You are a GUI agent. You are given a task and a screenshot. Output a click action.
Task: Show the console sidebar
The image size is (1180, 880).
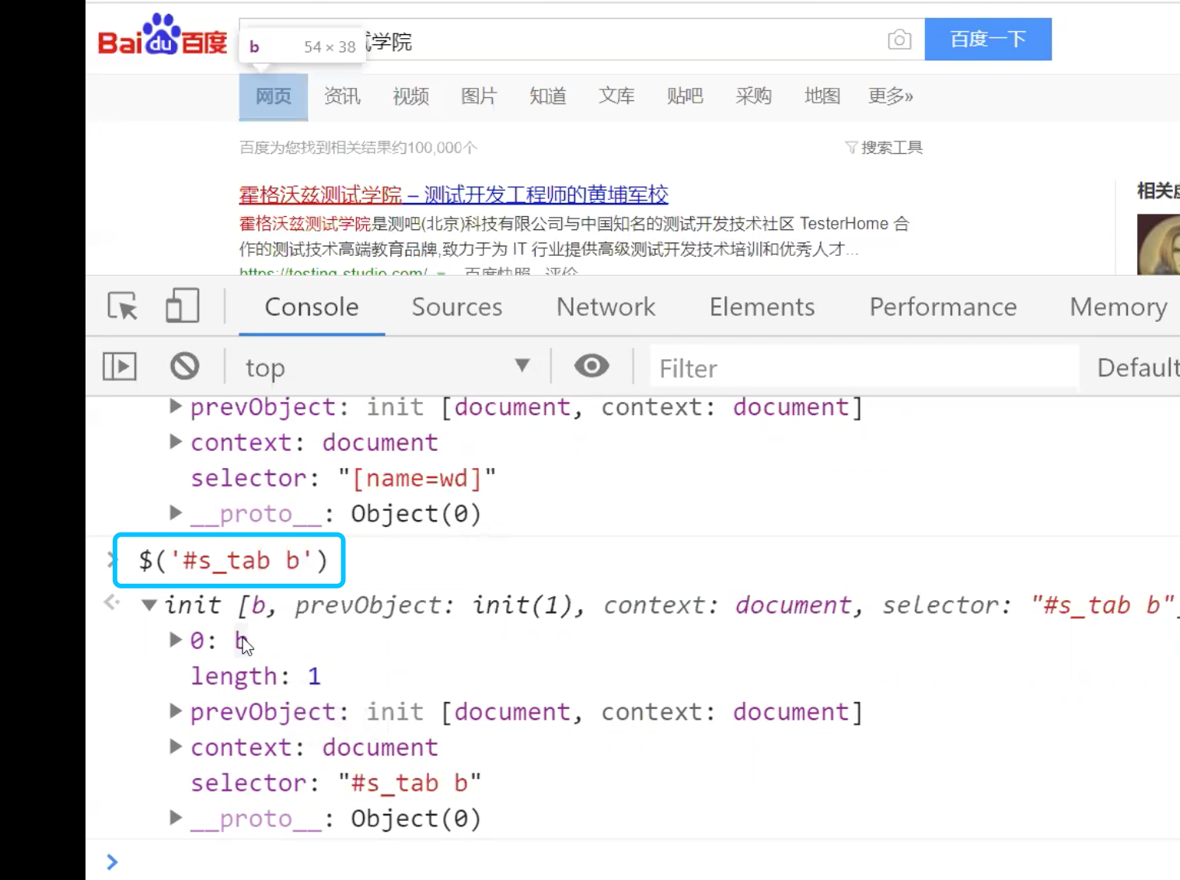tap(120, 366)
